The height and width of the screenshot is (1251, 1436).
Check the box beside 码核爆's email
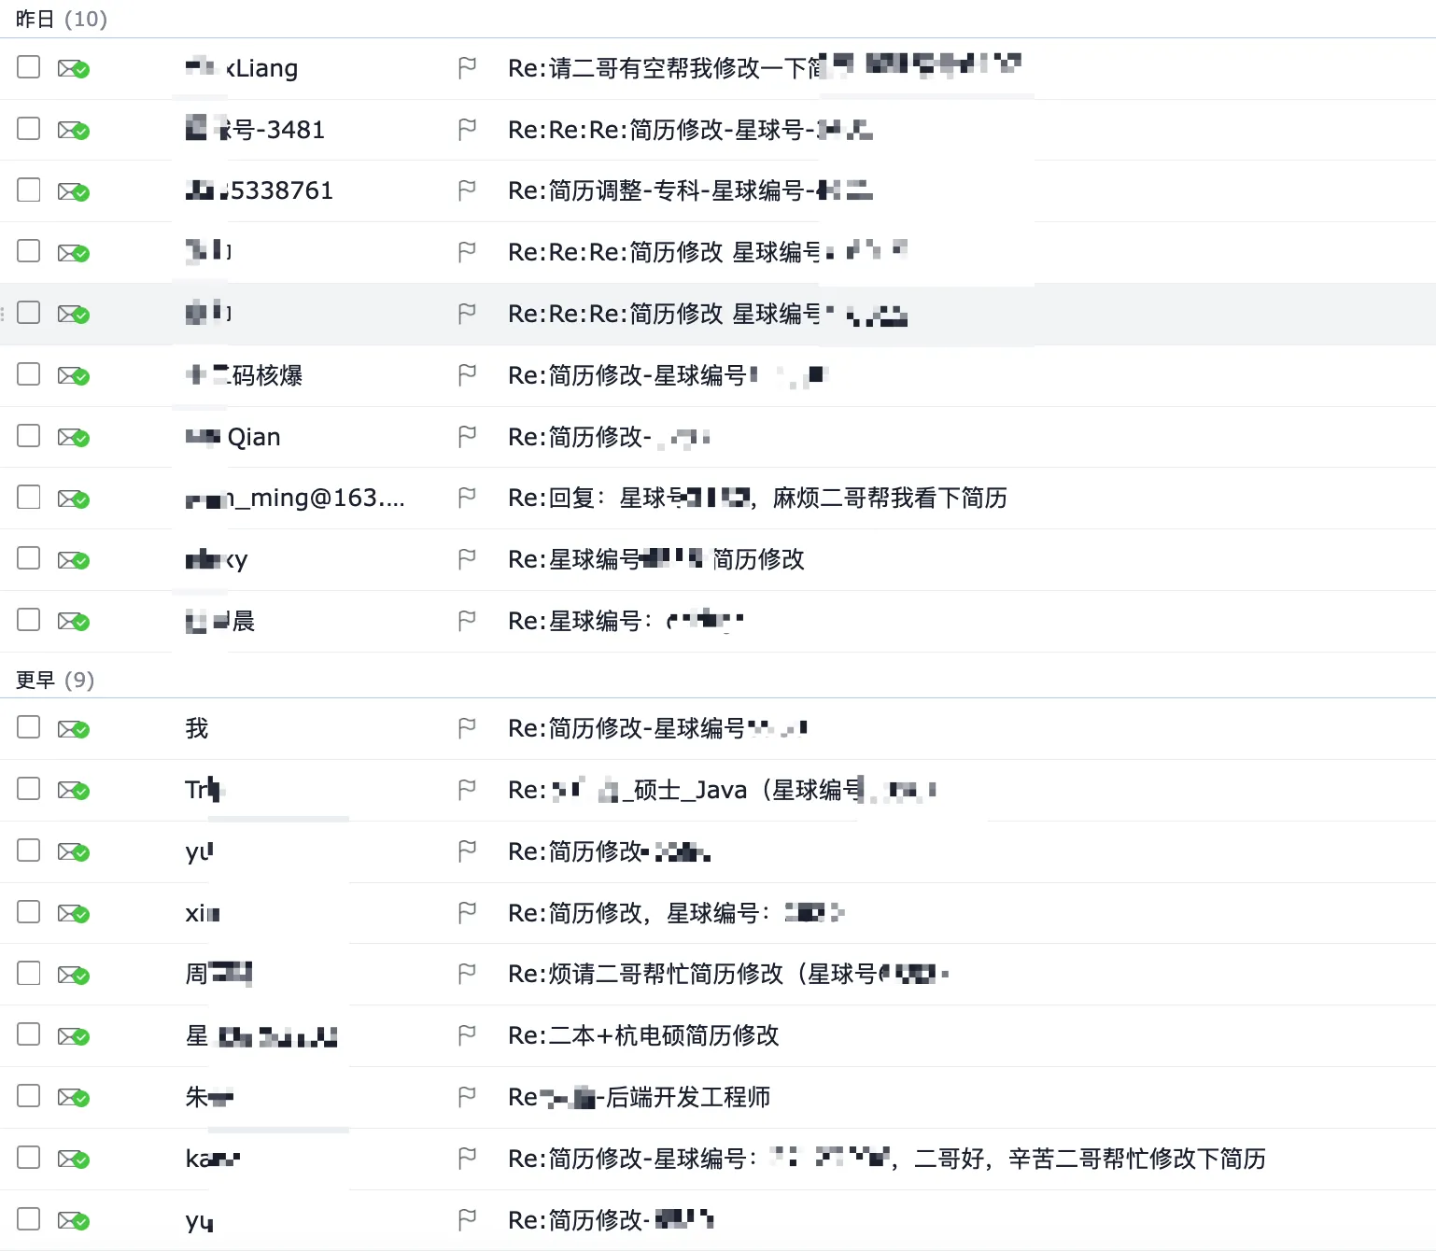click(x=29, y=374)
